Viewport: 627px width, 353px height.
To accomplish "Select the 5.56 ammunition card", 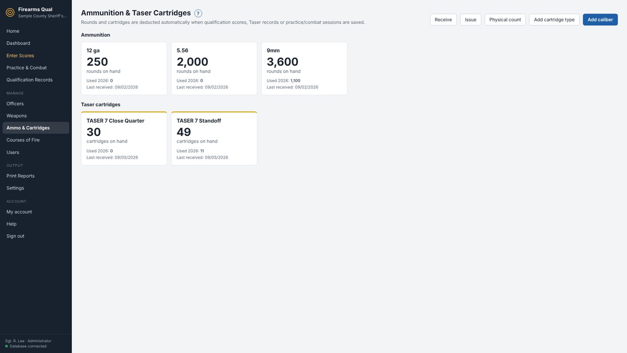I will click(x=214, y=68).
